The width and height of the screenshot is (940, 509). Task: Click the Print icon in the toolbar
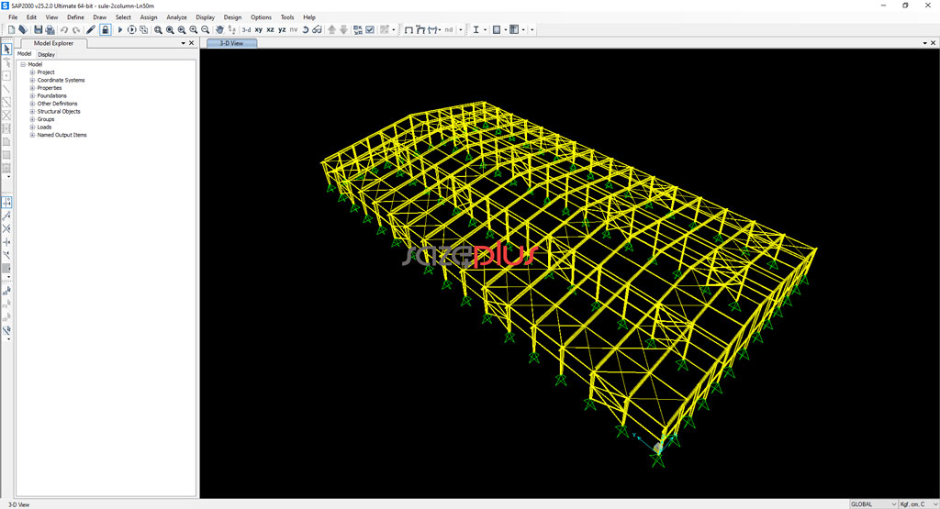[50, 29]
